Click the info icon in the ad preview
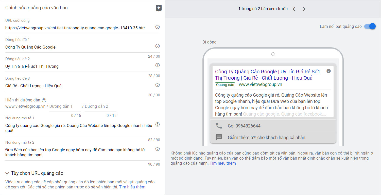Screen dimensions: 381x195 tap(328, 71)
